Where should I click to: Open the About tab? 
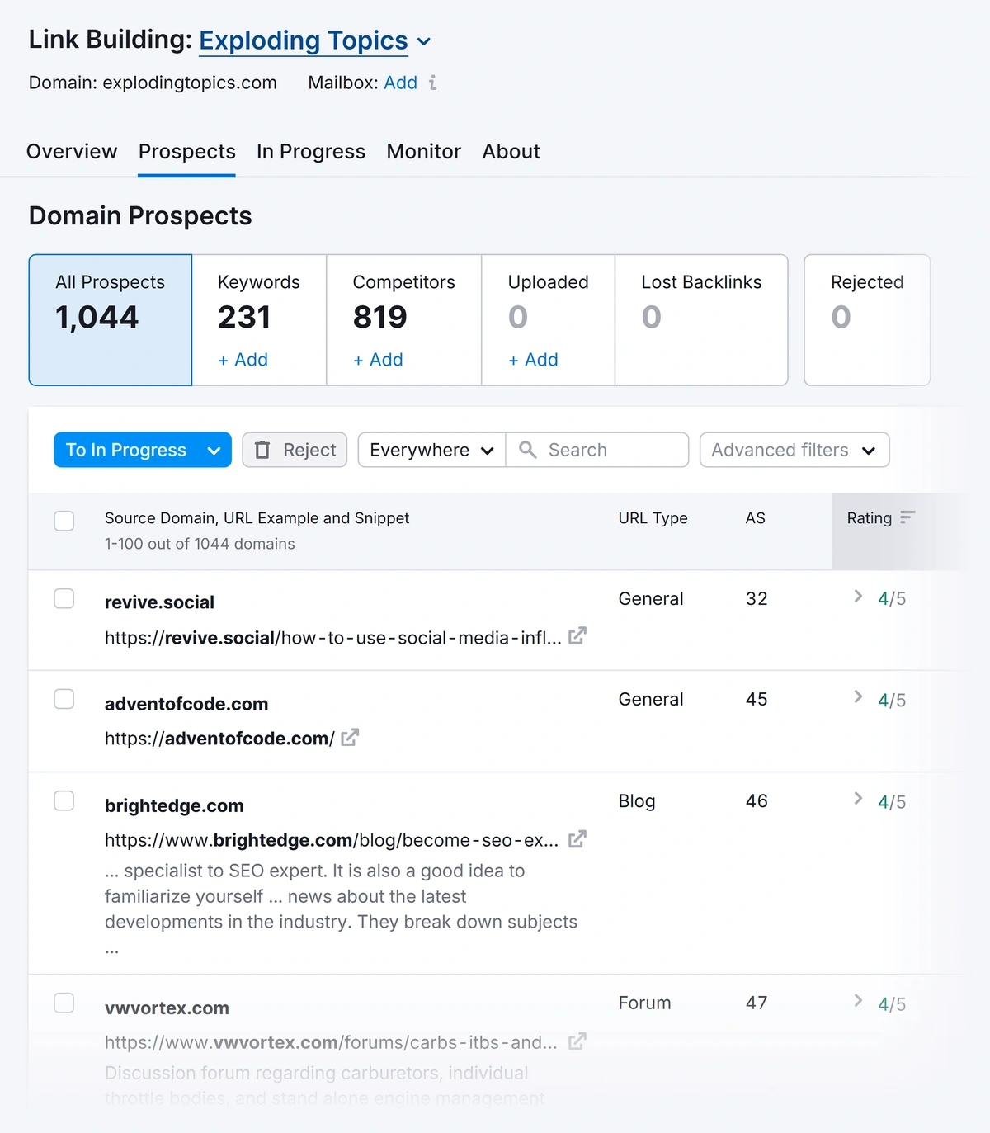511,151
